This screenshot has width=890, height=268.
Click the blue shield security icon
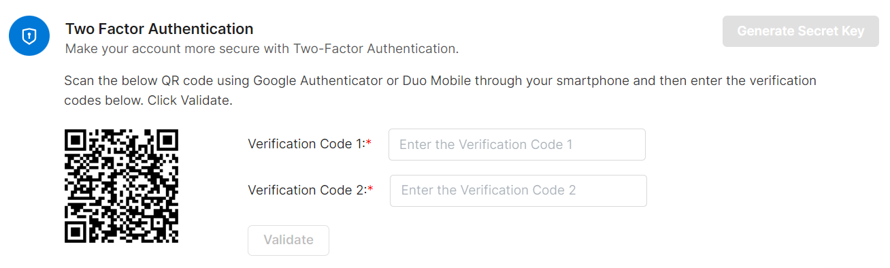coord(29,36)
